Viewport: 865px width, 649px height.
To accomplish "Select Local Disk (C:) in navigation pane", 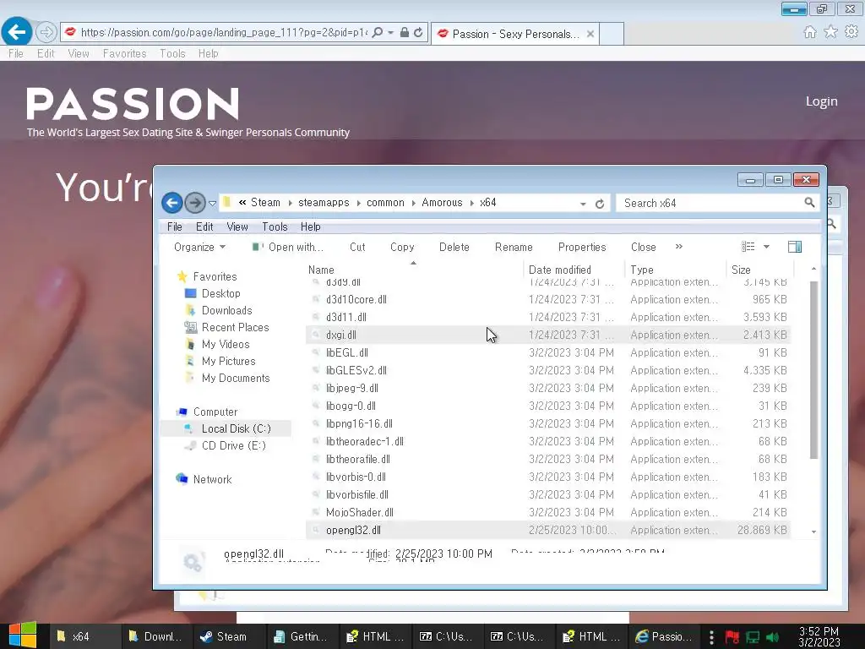I will tap(236, 428).
